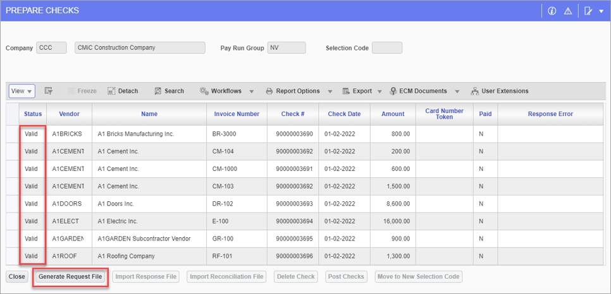Click the ECM Documents icon
Viewport: 611px width, 294px height.
point(393,91)
